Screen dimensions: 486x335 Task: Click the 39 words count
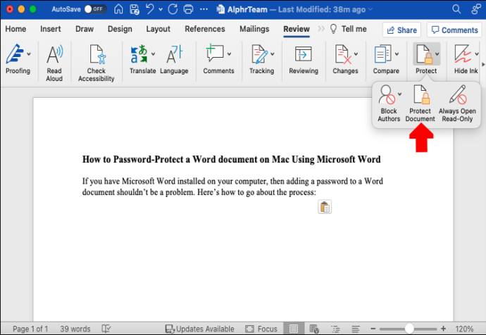point(75,329)
